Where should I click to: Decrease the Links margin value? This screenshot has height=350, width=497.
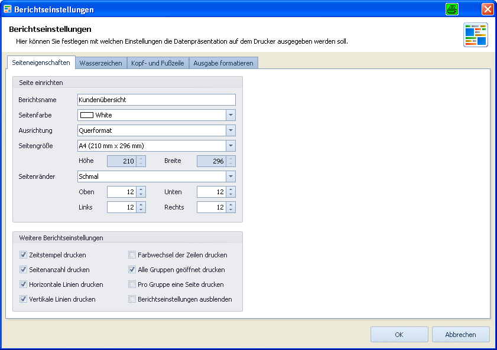141,210
